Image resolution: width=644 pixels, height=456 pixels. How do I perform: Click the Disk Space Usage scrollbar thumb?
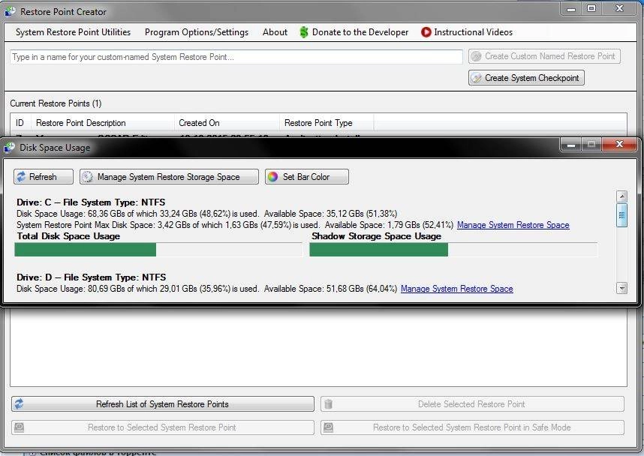[x=621, y=214]
